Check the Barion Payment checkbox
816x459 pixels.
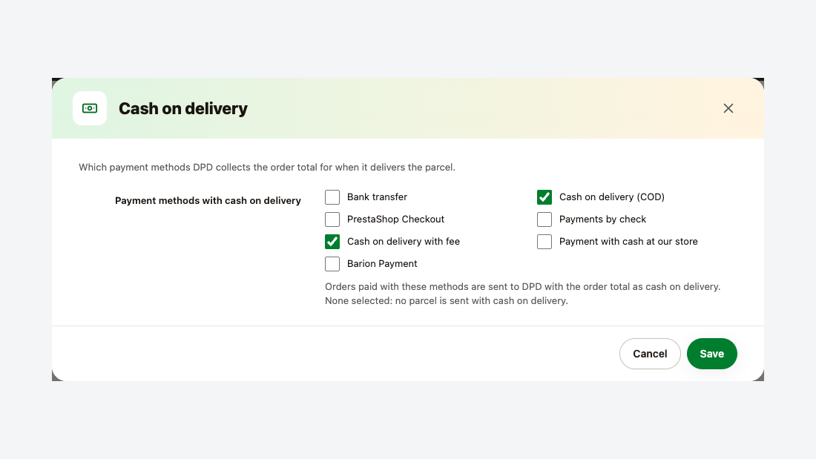[x=332, y=264]
